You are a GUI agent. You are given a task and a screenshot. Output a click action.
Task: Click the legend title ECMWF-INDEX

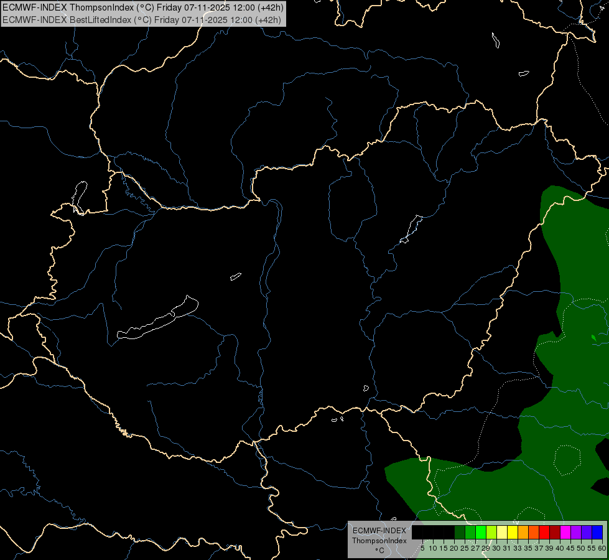coord(379,531)
